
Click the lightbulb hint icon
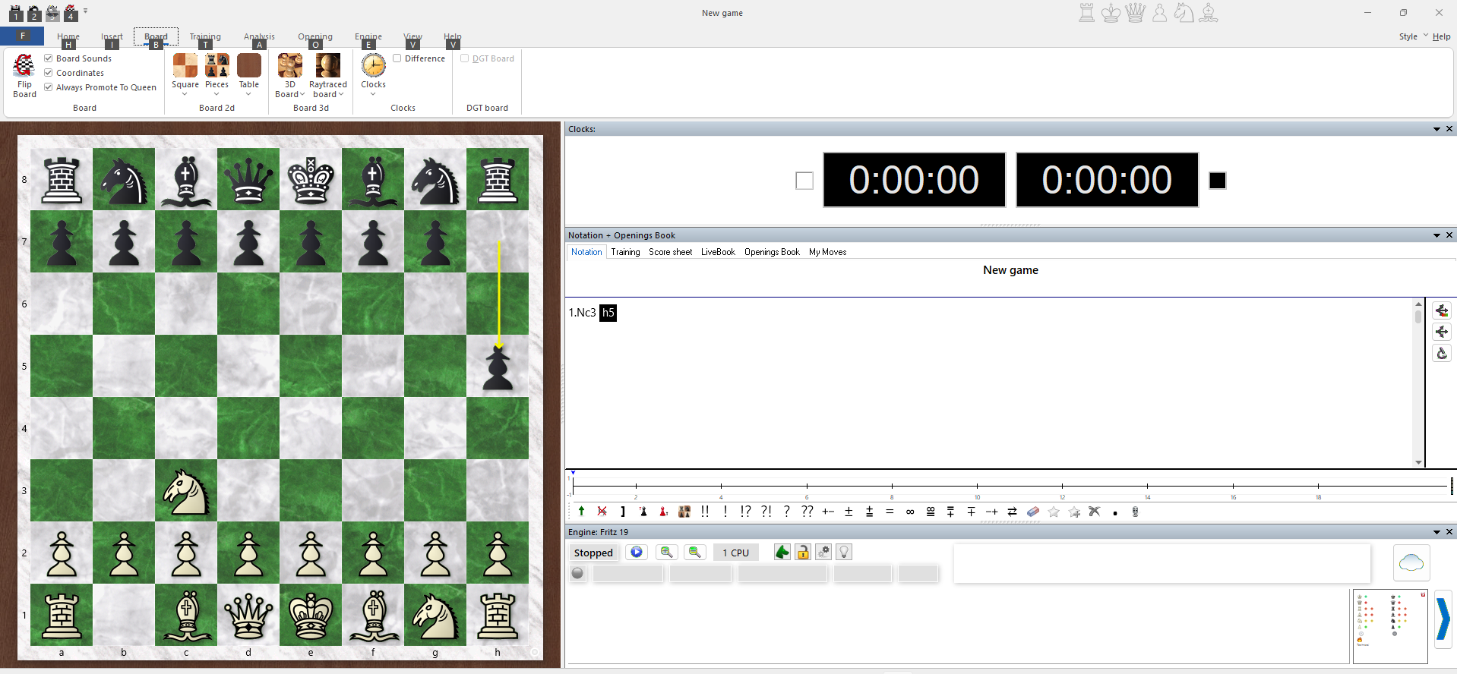tap(844, 553)
